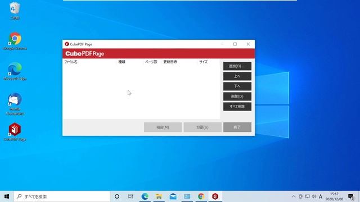Open the notification center icon
The image size is (360, 202).
pos(351,196)
